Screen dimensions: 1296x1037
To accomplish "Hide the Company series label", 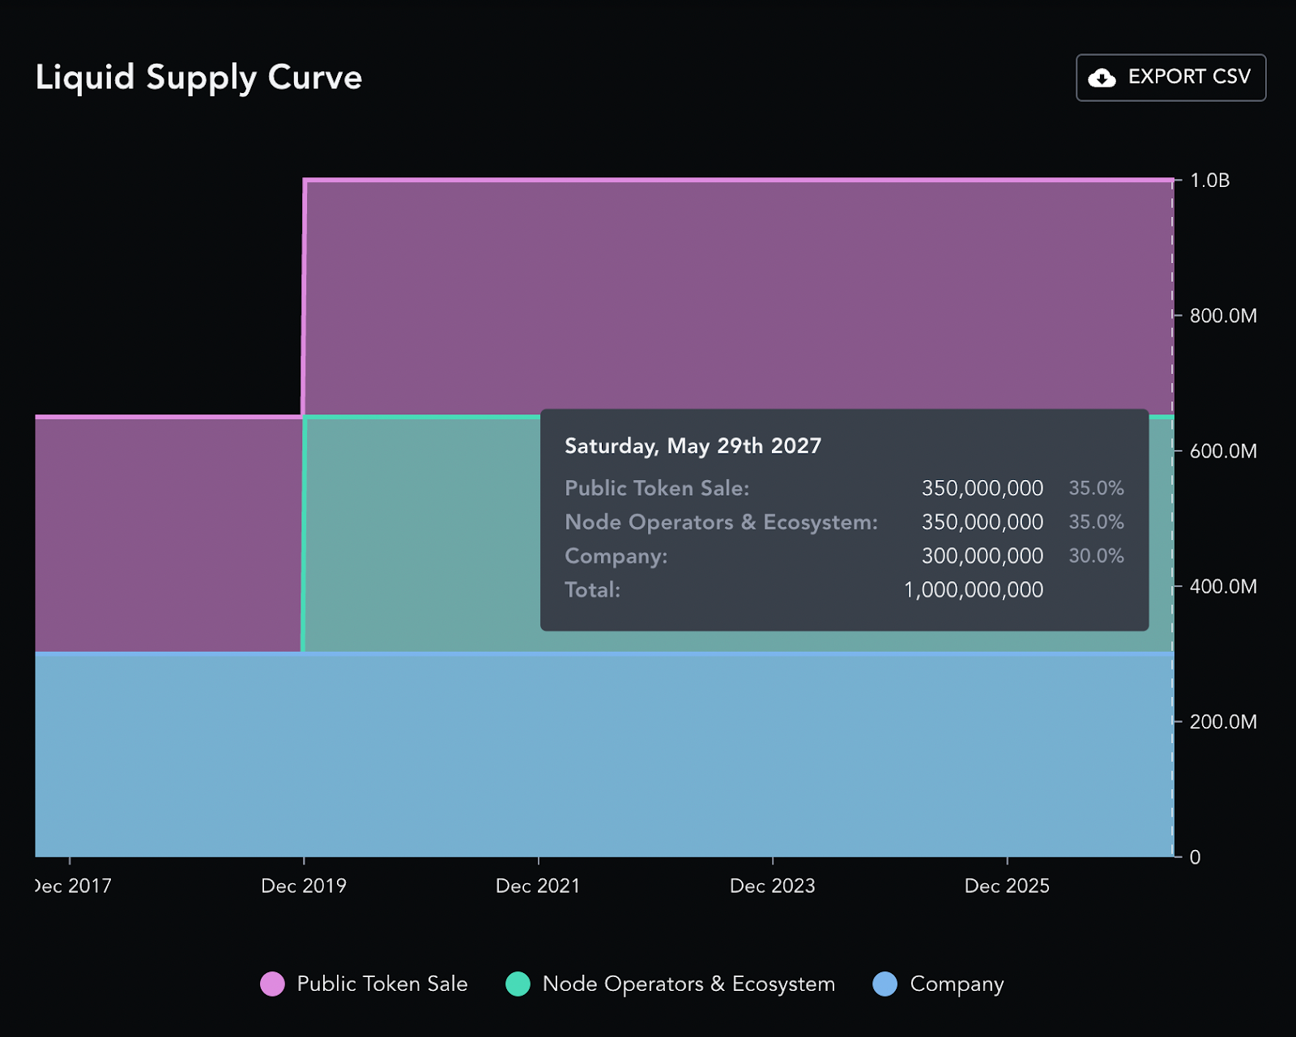I will 957,984.
